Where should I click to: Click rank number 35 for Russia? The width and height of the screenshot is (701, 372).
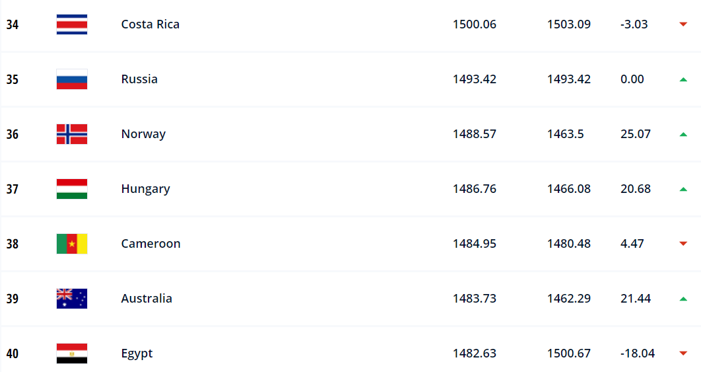coord(12,79)
